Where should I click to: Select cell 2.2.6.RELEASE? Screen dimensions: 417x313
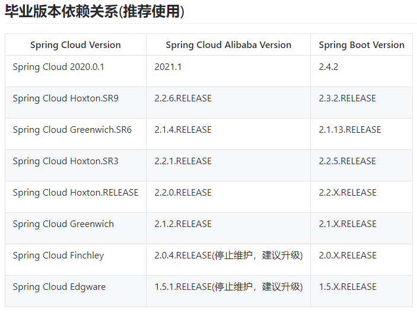tap(228, 103)
